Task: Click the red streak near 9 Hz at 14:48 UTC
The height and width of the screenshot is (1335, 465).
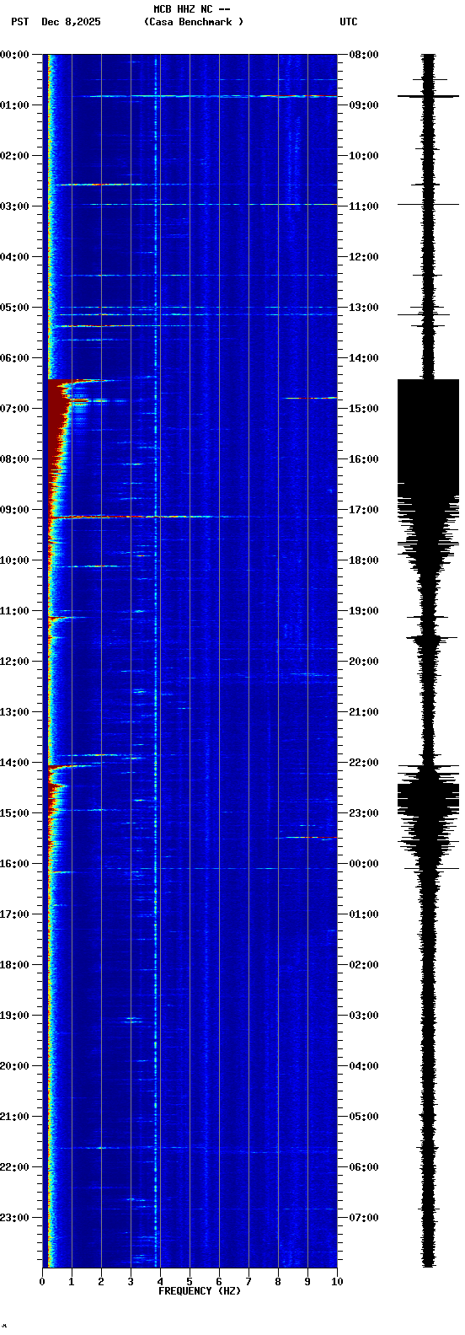Action: coord(310,398)
